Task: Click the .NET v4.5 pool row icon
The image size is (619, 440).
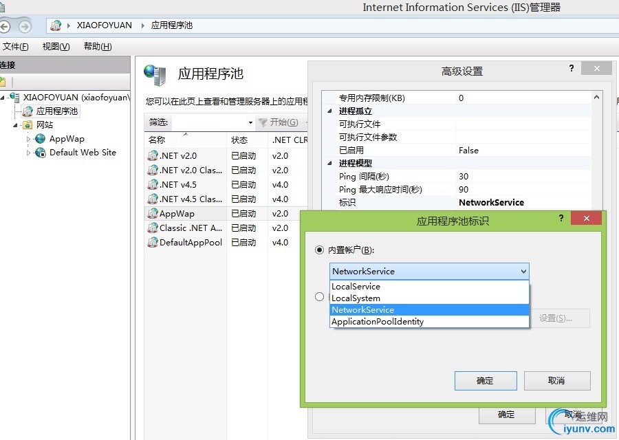Action: [x=153, y=184]
